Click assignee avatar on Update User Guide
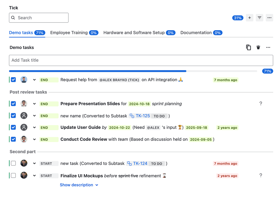280x197 pixels. [x=24, y=127]
